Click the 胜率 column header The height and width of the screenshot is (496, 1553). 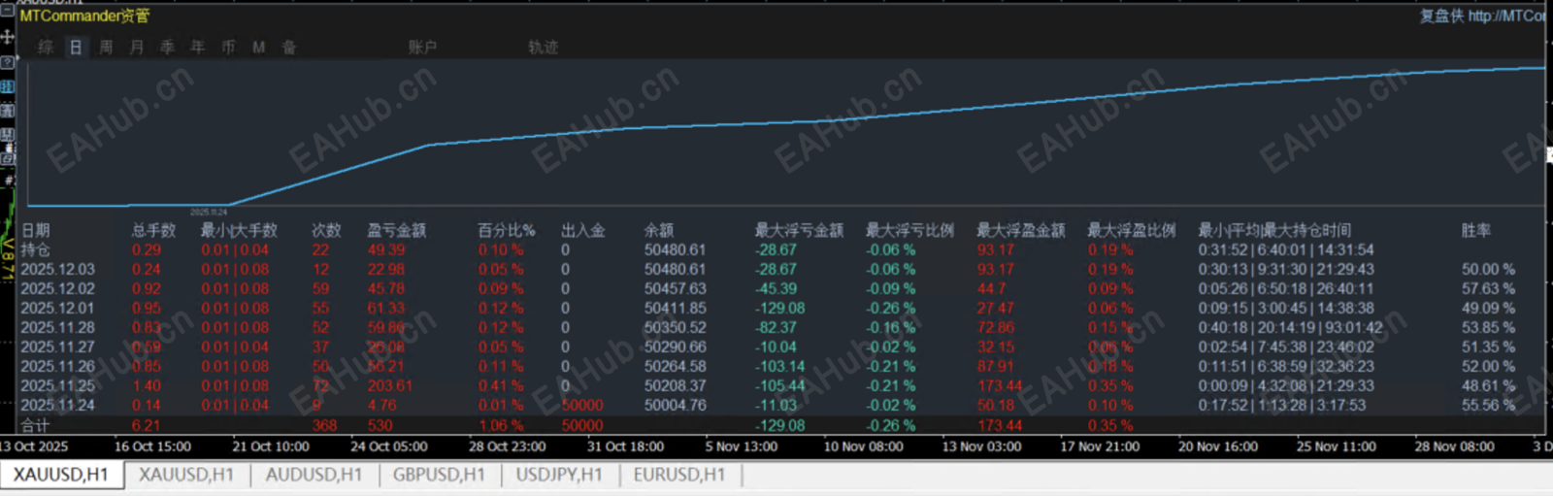pyautogui.click(x=1476, y=230)
